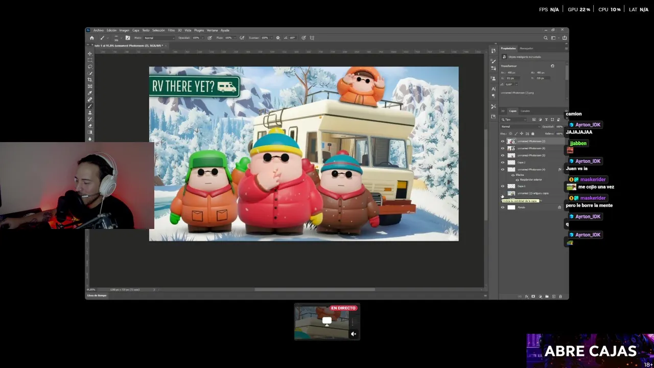The width and height of the screenshot is (654, 368).
Task: Delete layer with trash icon
Action: 560,296
